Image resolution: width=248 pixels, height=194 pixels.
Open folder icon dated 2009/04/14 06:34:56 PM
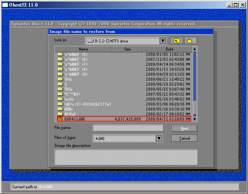tap(60, 64)
